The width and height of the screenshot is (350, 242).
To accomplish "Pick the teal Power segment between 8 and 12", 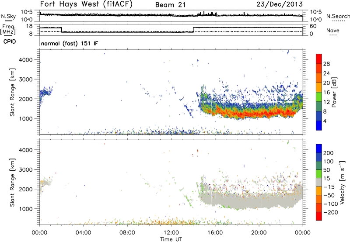I will [x=319, y=107].
